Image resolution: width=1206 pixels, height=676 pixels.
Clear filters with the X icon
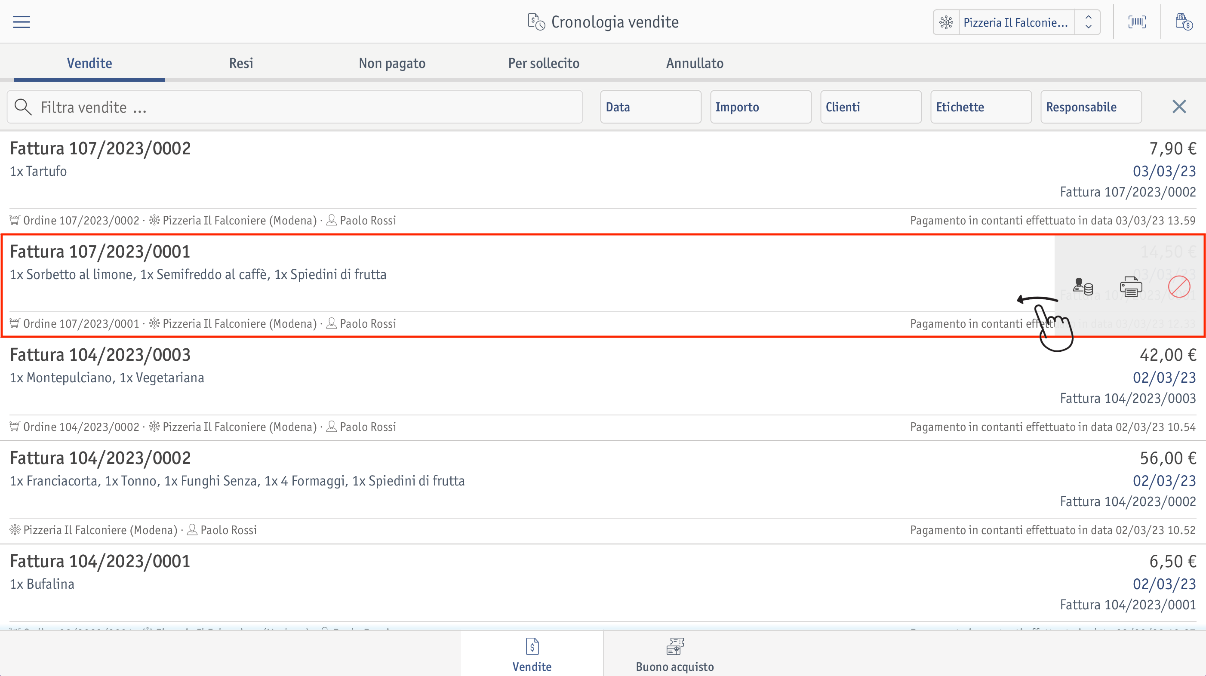[1179, 107]
